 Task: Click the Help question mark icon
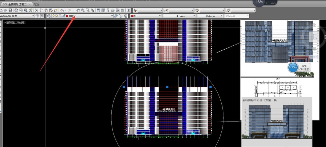tap(128, 10)
